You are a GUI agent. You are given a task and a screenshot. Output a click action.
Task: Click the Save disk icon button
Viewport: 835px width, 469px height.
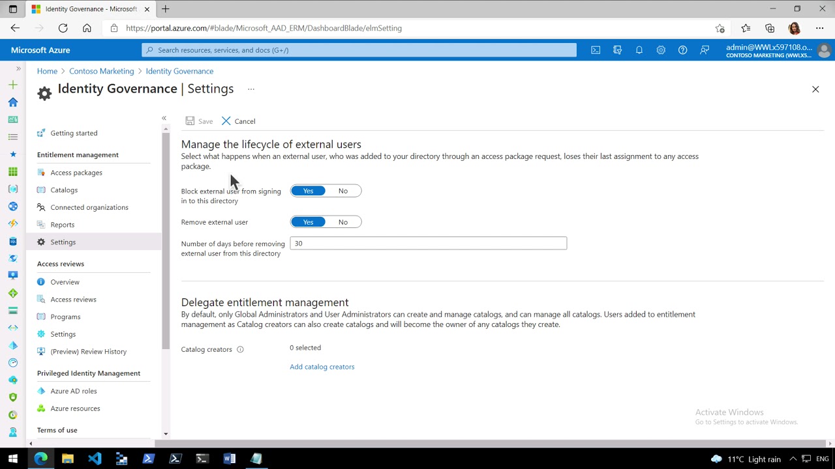pyautogui.click(x=199, y=121)
